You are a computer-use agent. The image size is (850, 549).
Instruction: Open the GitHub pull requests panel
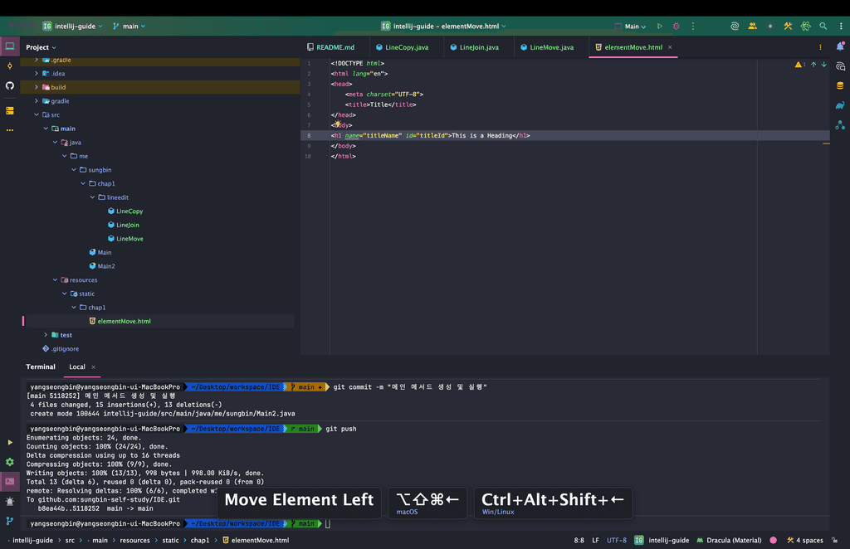click(x=10, y=86)
